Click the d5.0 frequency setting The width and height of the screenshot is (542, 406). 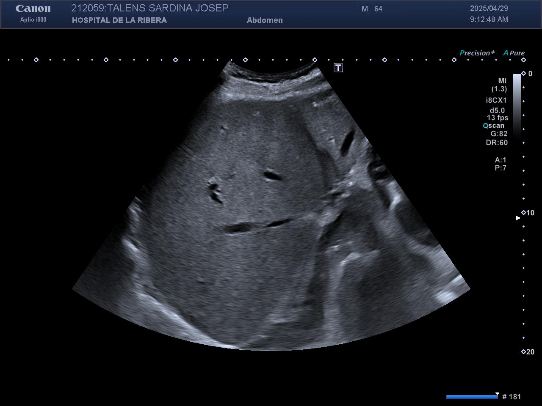[x=497, y=110]
